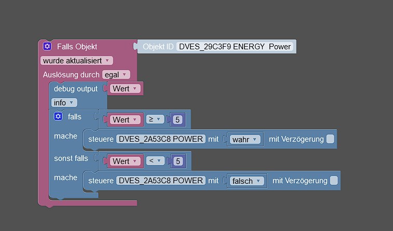Open gear mutator on falls block
This screenshot has height=231, width=393.
(58, 116)
